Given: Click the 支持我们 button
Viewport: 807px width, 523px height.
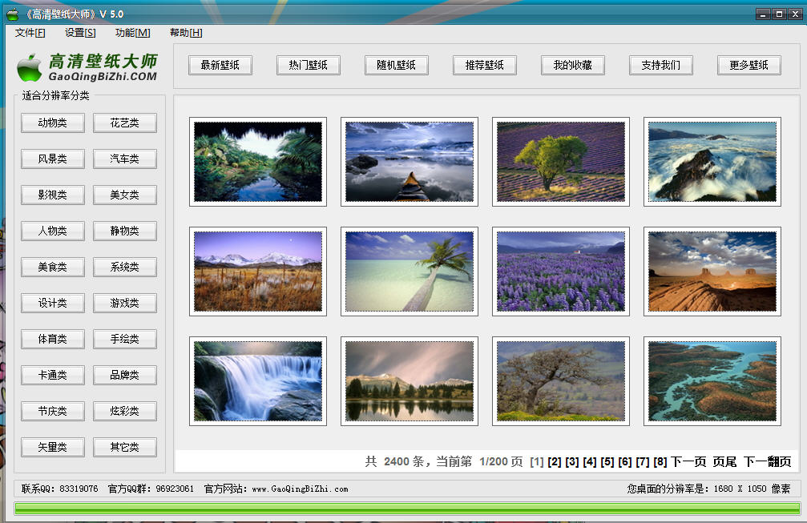Looking at the screenshot, I should (661, 66).
